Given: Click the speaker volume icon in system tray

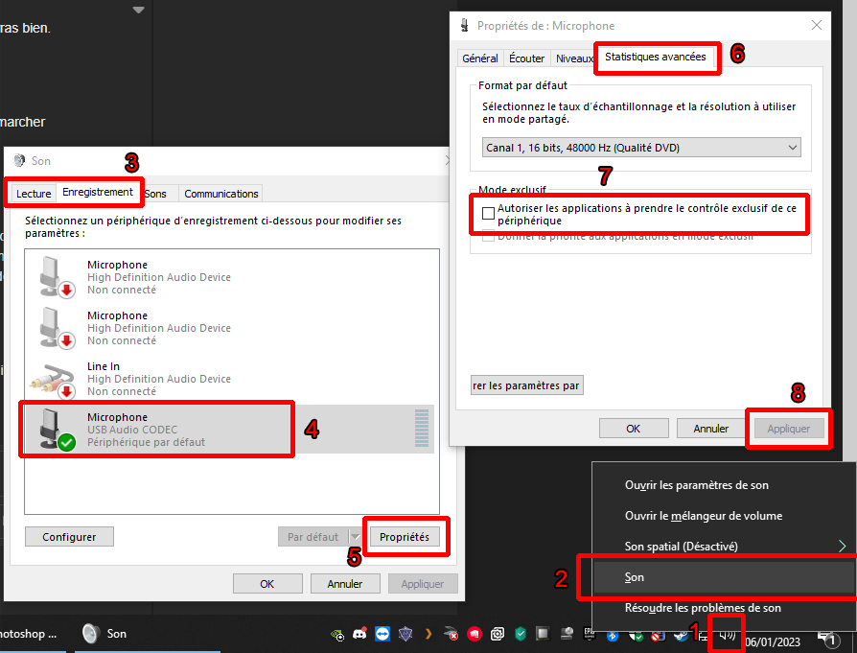Looking at the screenshot, I should 729,633.
